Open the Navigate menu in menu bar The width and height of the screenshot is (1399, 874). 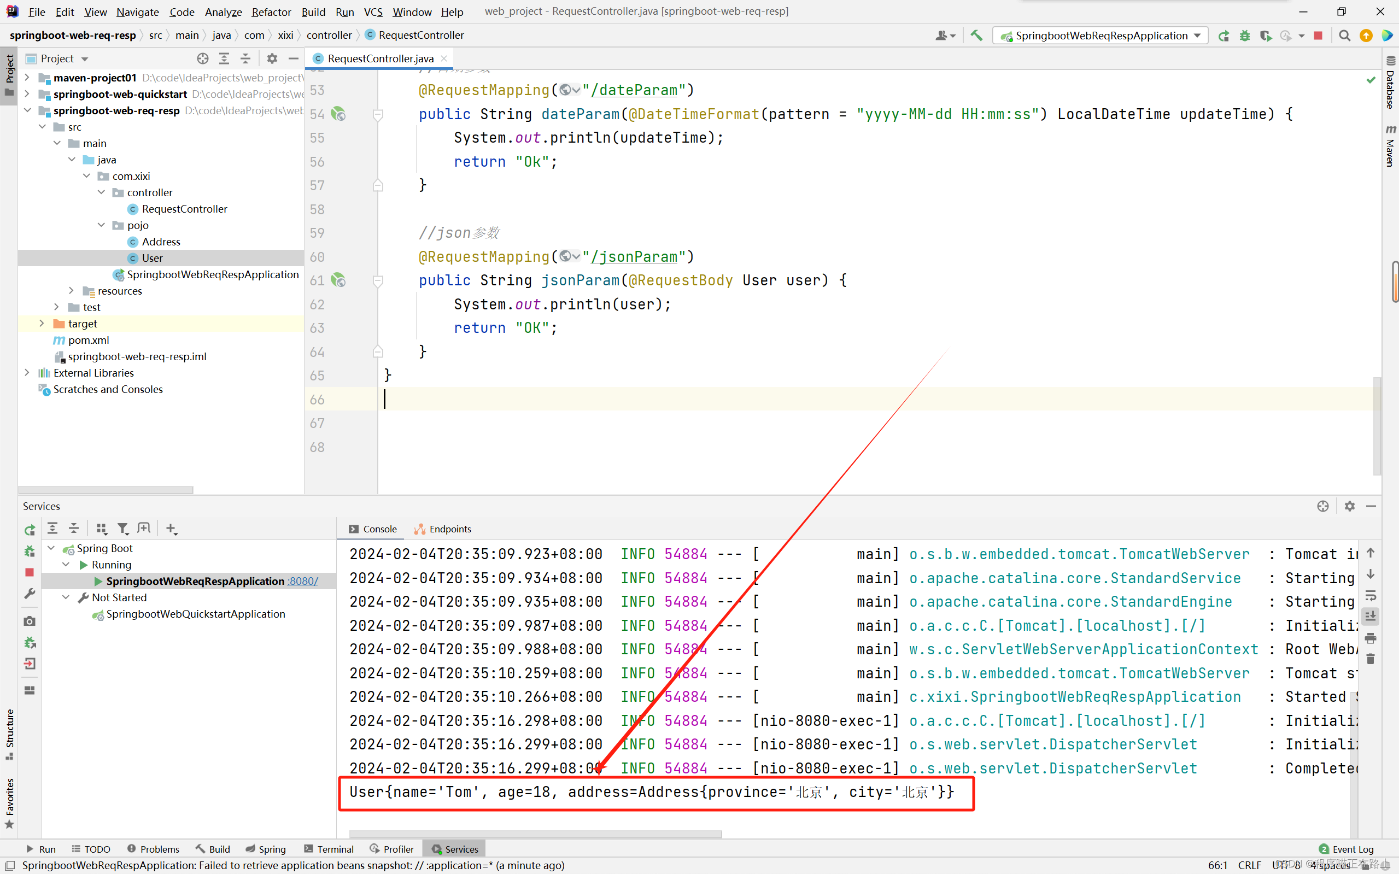(x=137, y=10)
